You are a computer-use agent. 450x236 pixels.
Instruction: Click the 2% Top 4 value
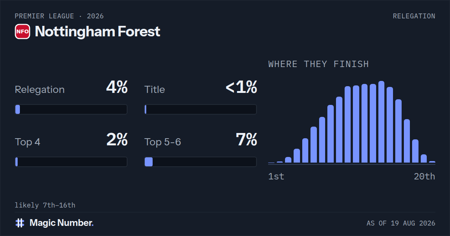(117, 140)
